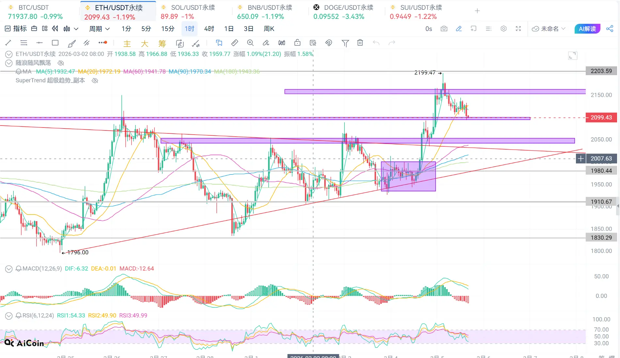Click the ruler measure tool
The width and height of the screenshot is (620, 358).
pyautogui.click(x=234, y=43)
